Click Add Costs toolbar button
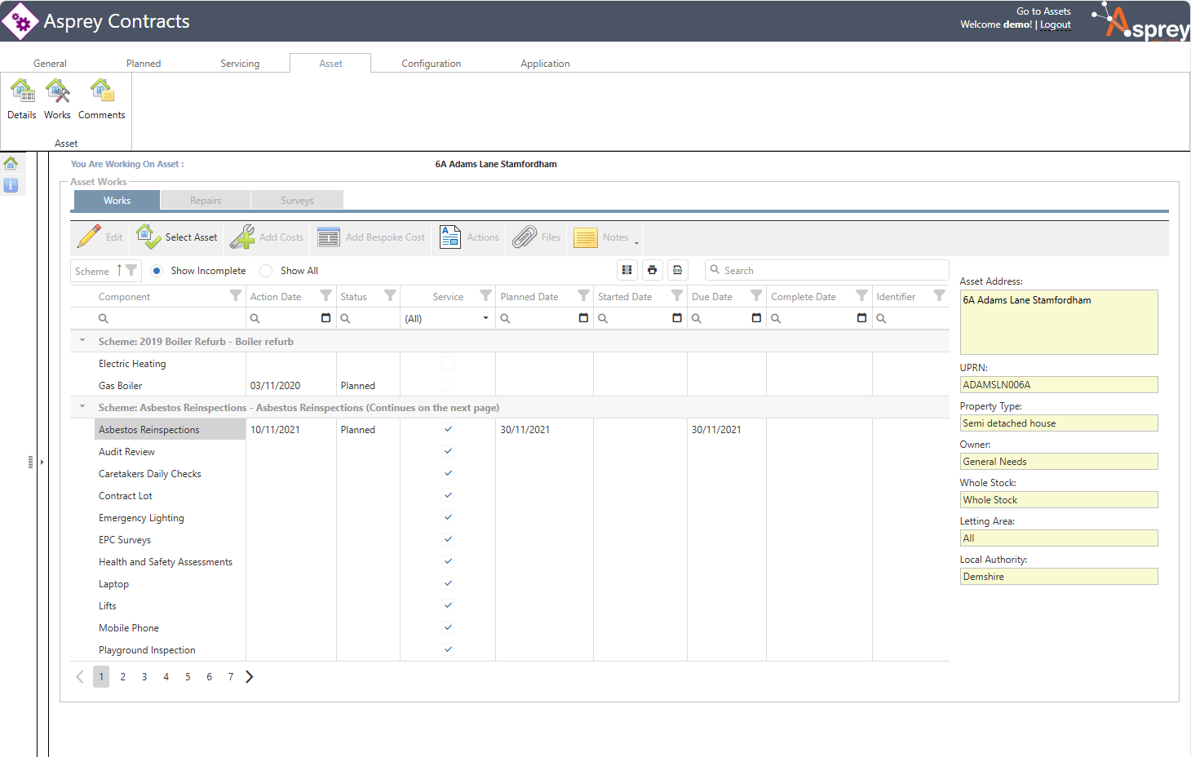Image resolution: width=1191 pixels, height=757 pixels. pos(266,237)
